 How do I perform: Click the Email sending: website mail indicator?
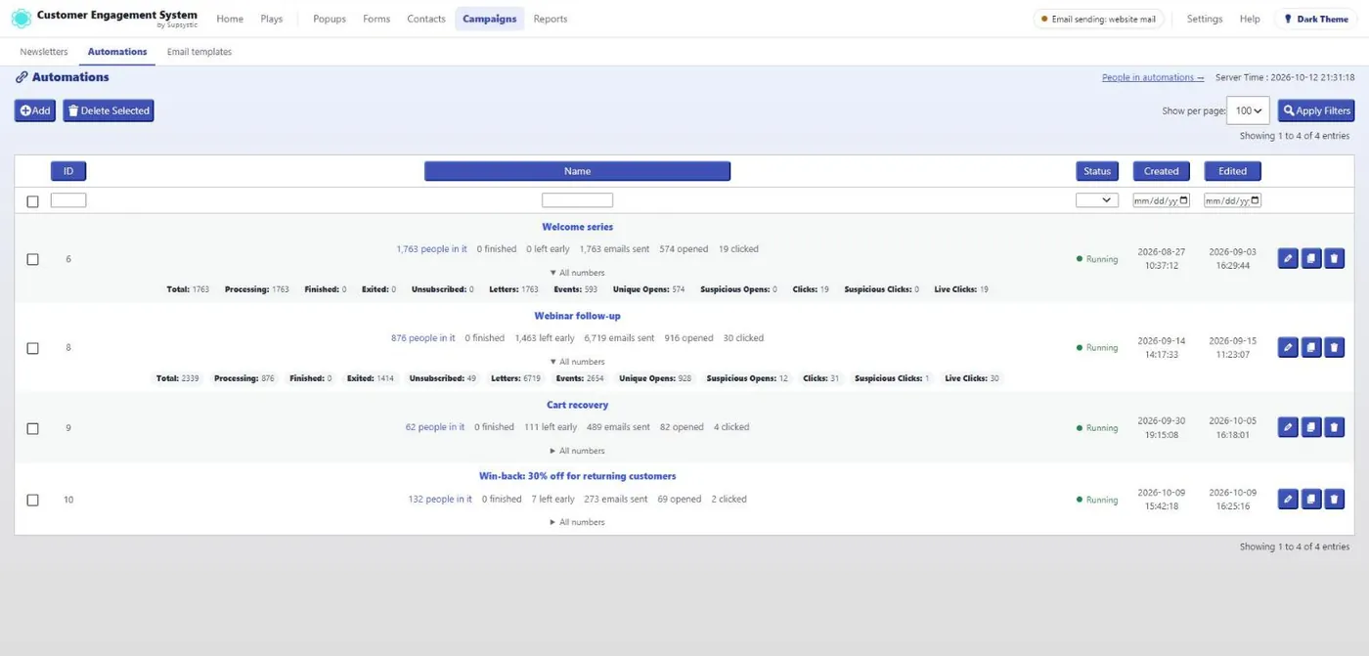(1098, 19)
